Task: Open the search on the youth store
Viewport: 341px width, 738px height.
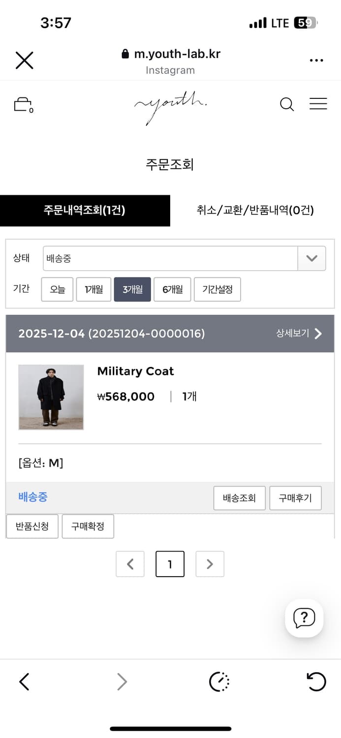Action: coord(286,104)
